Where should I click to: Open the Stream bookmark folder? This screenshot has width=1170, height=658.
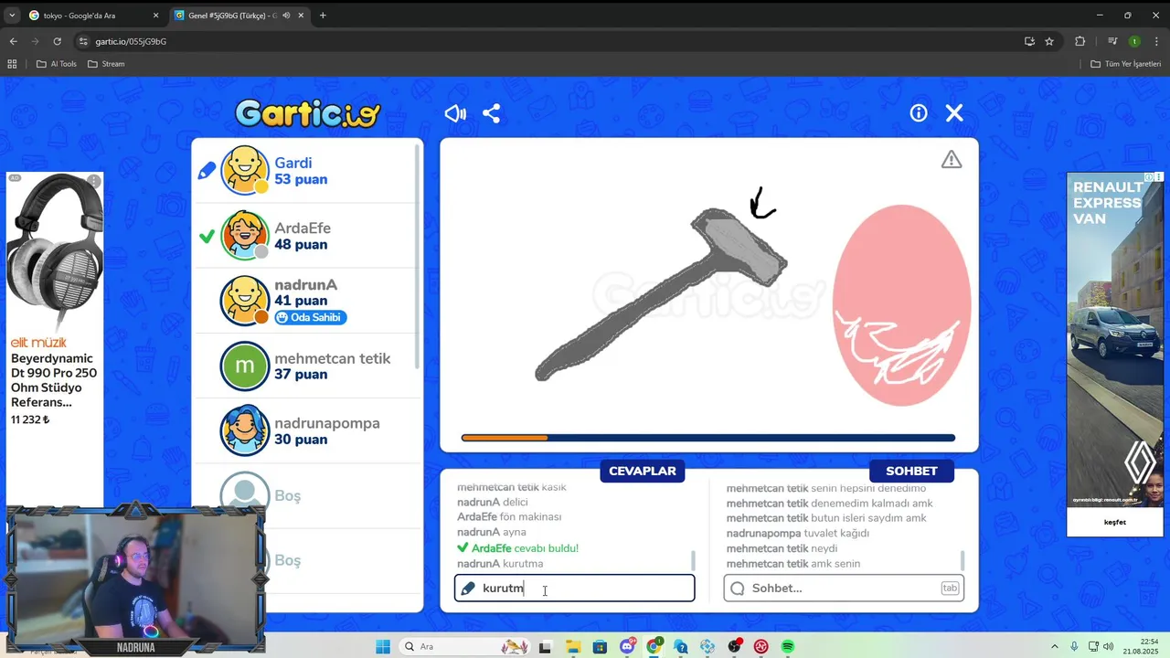point(106,64)
